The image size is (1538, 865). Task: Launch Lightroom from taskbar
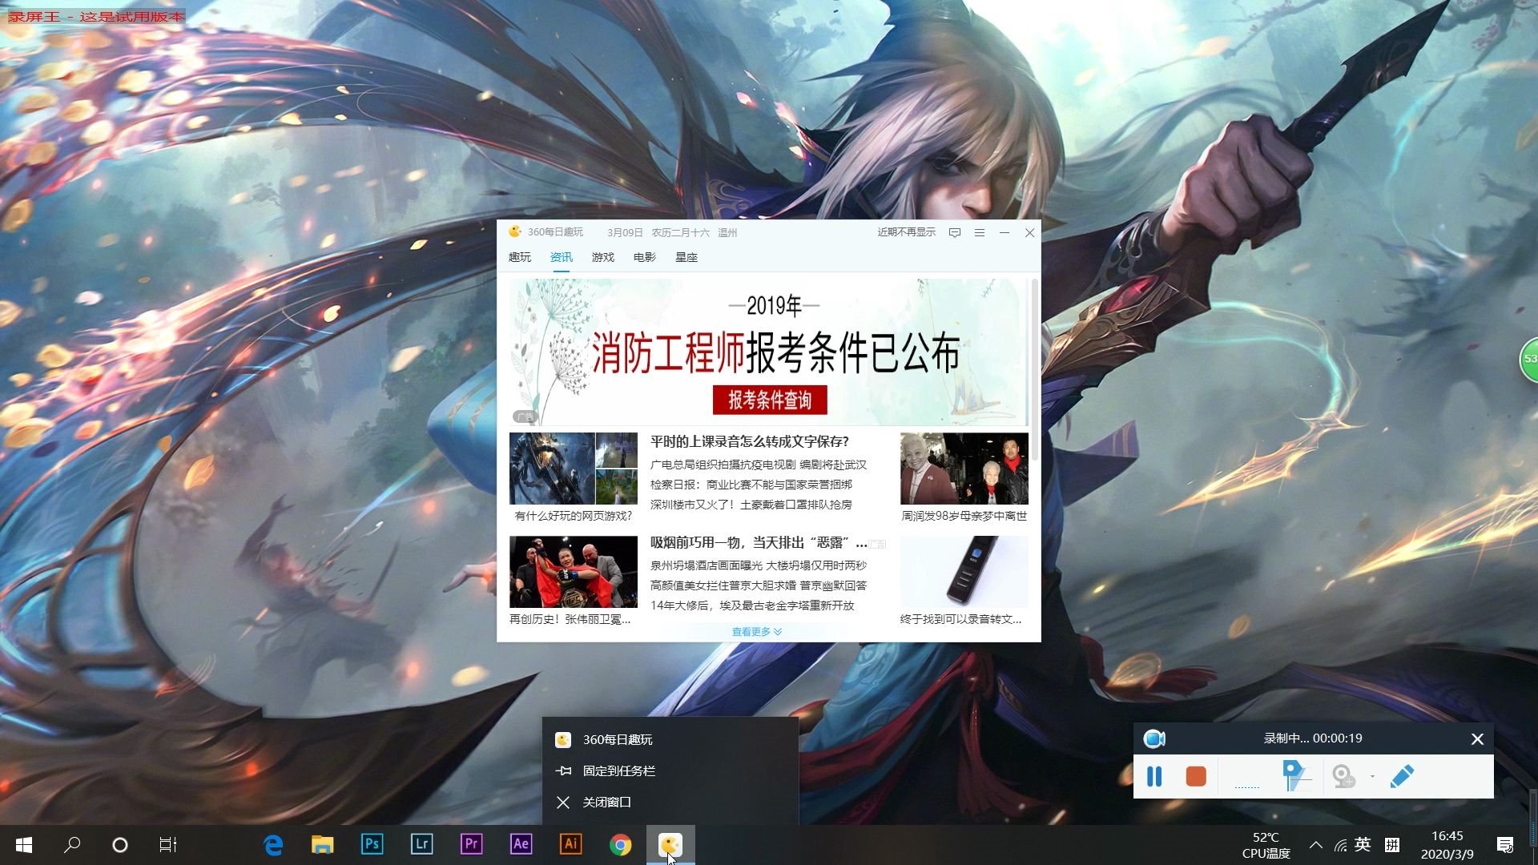point(421,845)
